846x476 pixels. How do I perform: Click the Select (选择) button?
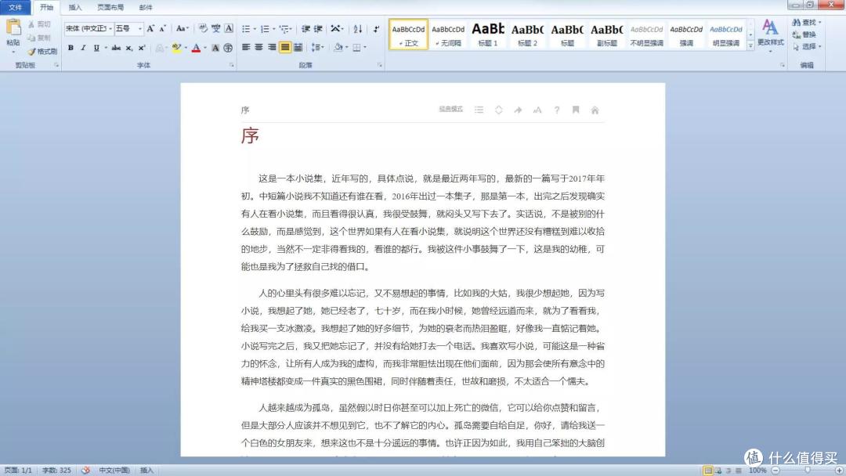(x=807, y=47)
